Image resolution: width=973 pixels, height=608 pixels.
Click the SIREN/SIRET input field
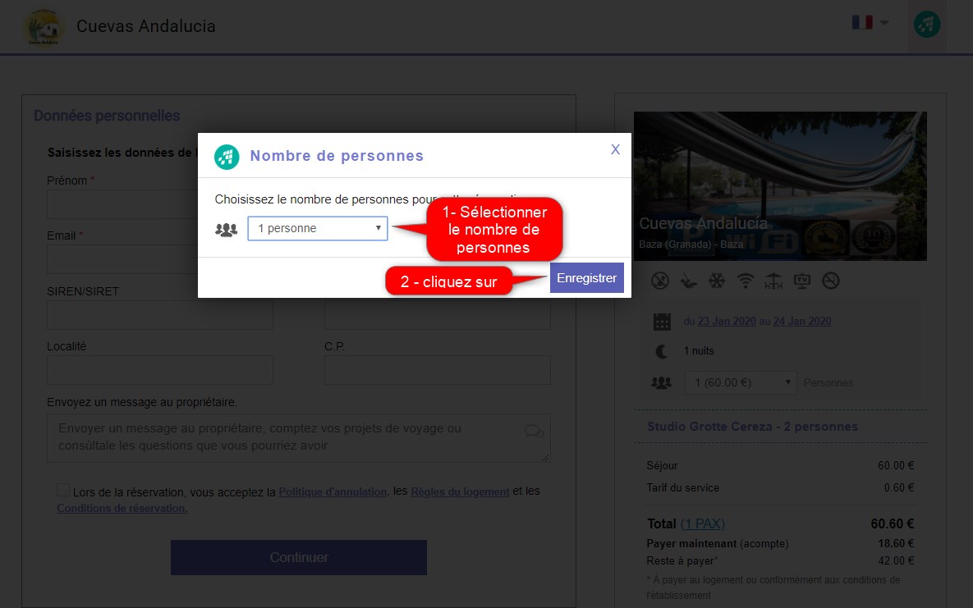(x=160, y=315)
